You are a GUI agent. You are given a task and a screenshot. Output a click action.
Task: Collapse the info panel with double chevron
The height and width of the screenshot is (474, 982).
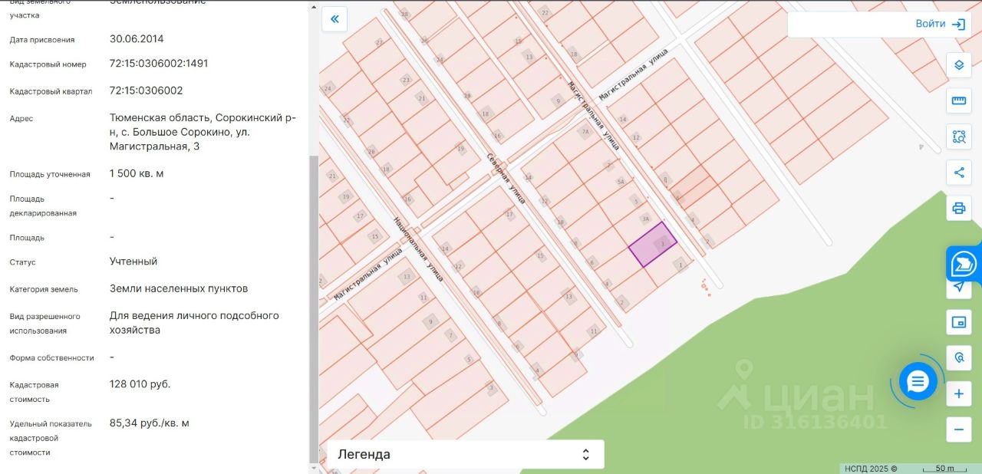coord(334,19)
